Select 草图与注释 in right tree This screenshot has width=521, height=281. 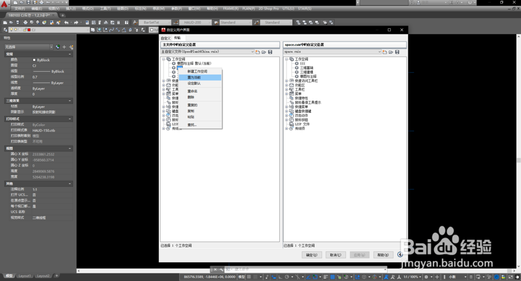pyautogui.click(x=308, y=76)
